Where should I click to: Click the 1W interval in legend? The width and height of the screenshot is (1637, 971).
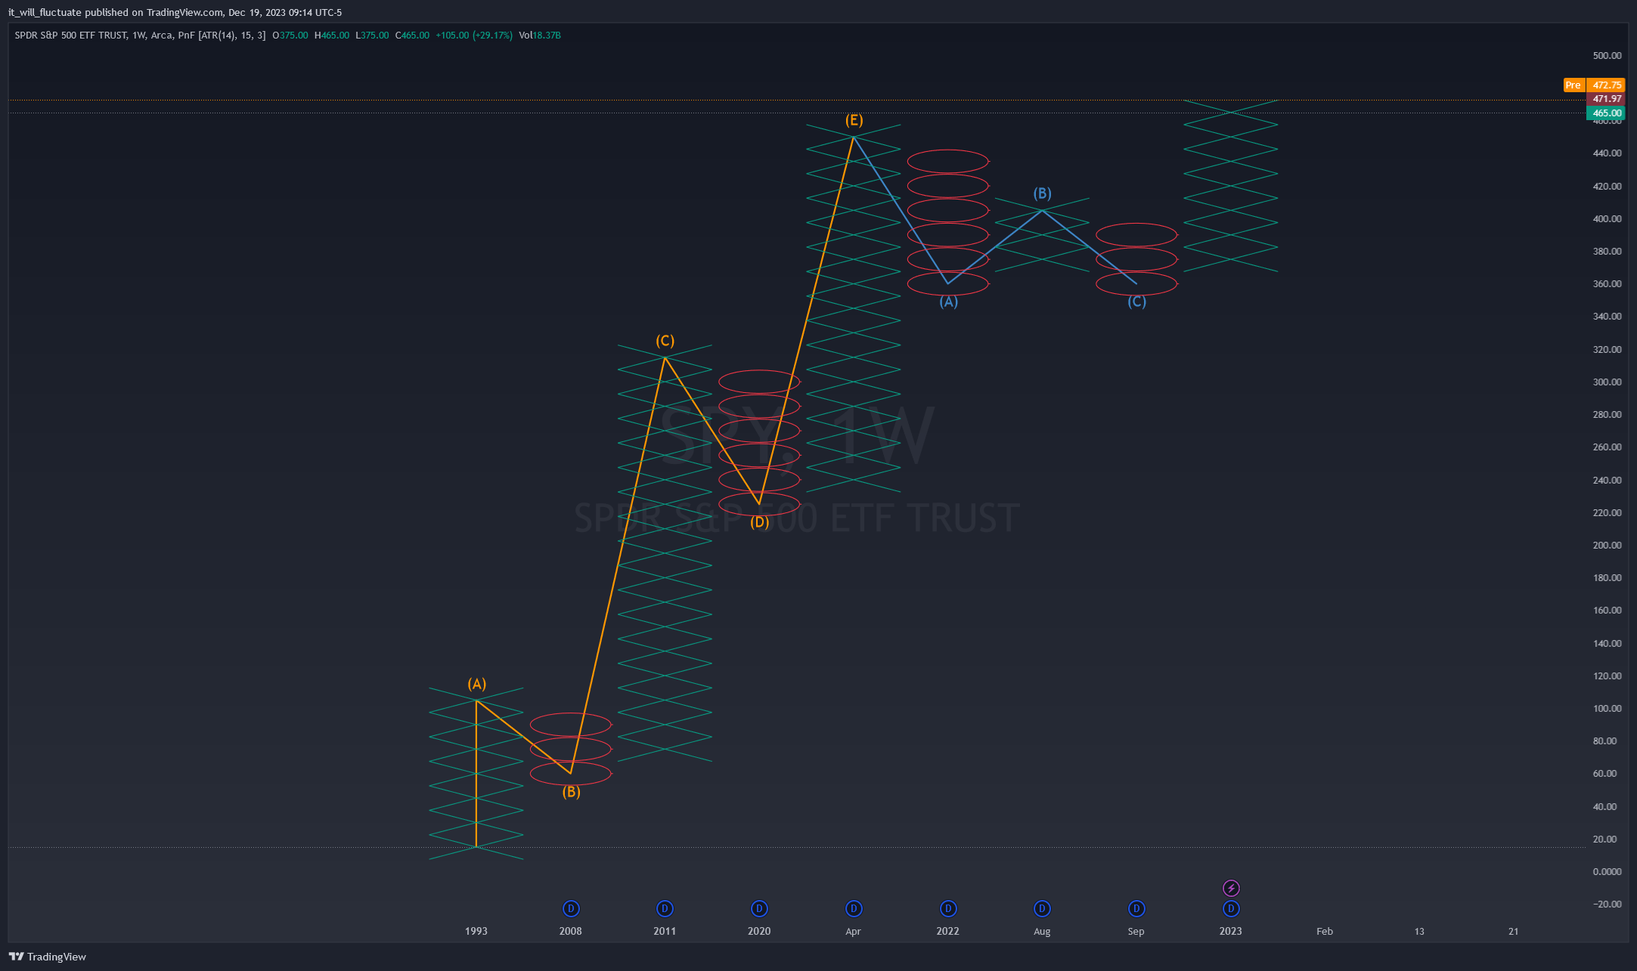click(x=139, y=36)
